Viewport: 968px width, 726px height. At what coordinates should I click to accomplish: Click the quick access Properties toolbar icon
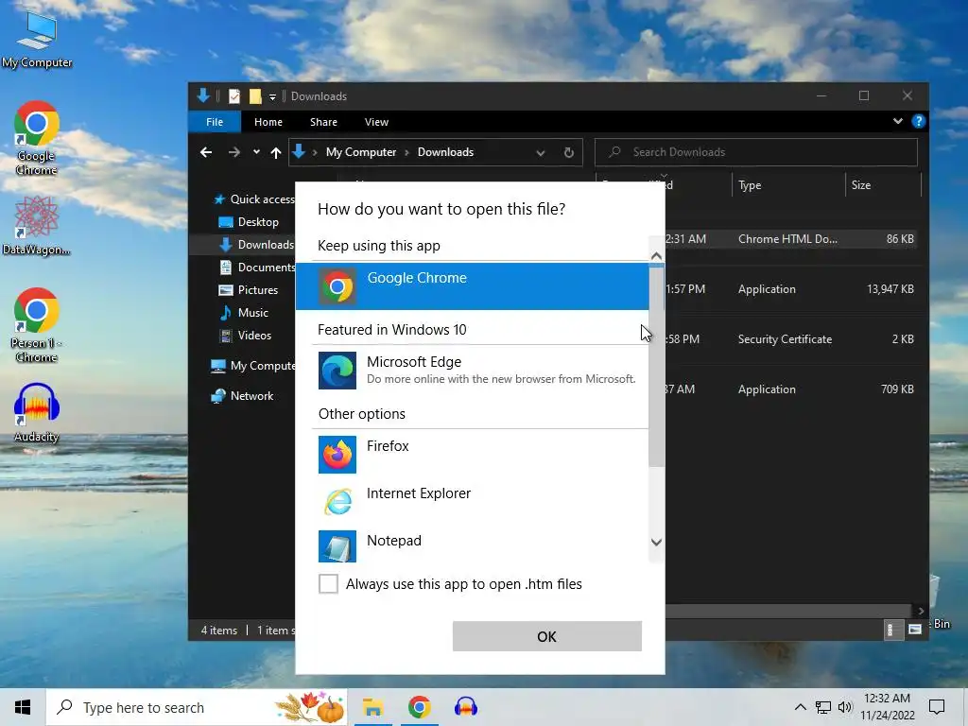click(x=234, y=96)
